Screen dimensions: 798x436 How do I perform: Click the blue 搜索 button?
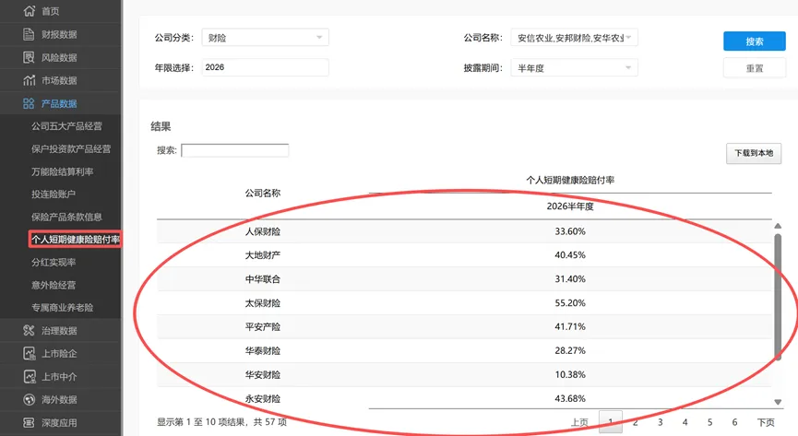755,41
